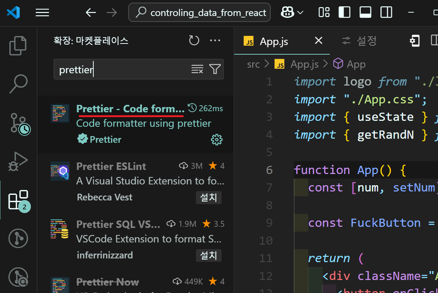Viewport: 438px width, 293px height.
Task: Open the Extensions view with badge 2
Action: [x=19, y=201]
